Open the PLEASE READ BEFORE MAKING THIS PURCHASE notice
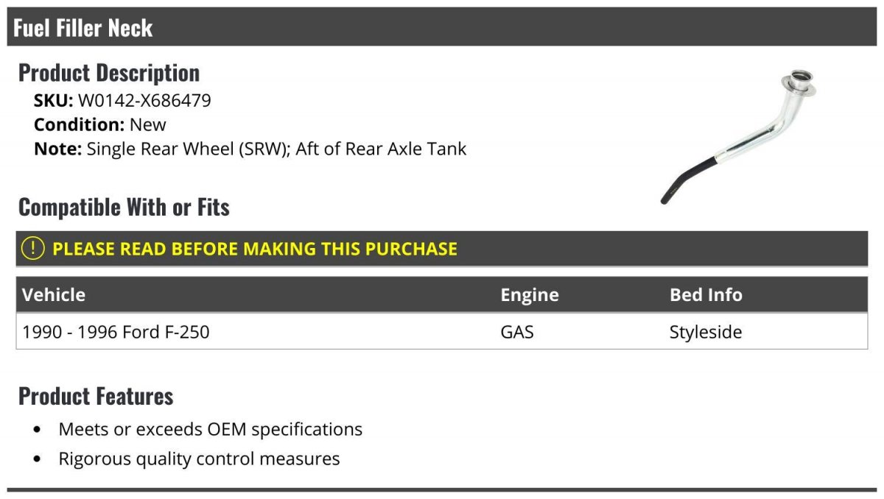 (254, 249)
